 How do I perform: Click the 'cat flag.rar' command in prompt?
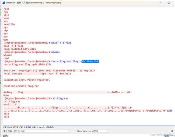point(60,98)
